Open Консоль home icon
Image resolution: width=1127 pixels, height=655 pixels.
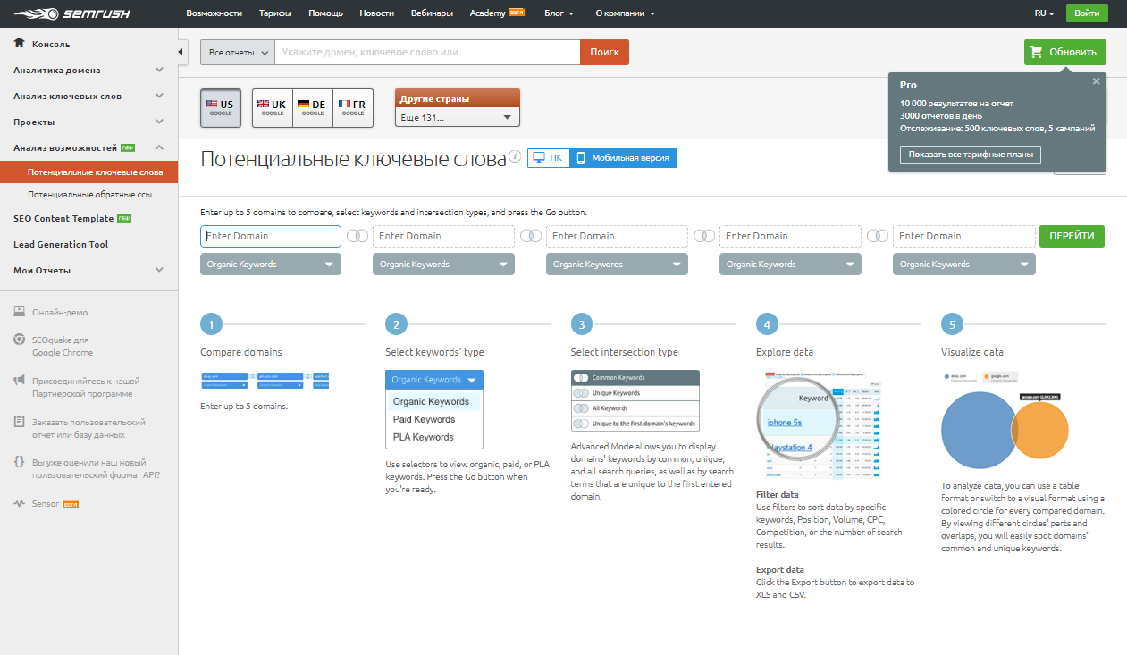click(x=20, y=43)
